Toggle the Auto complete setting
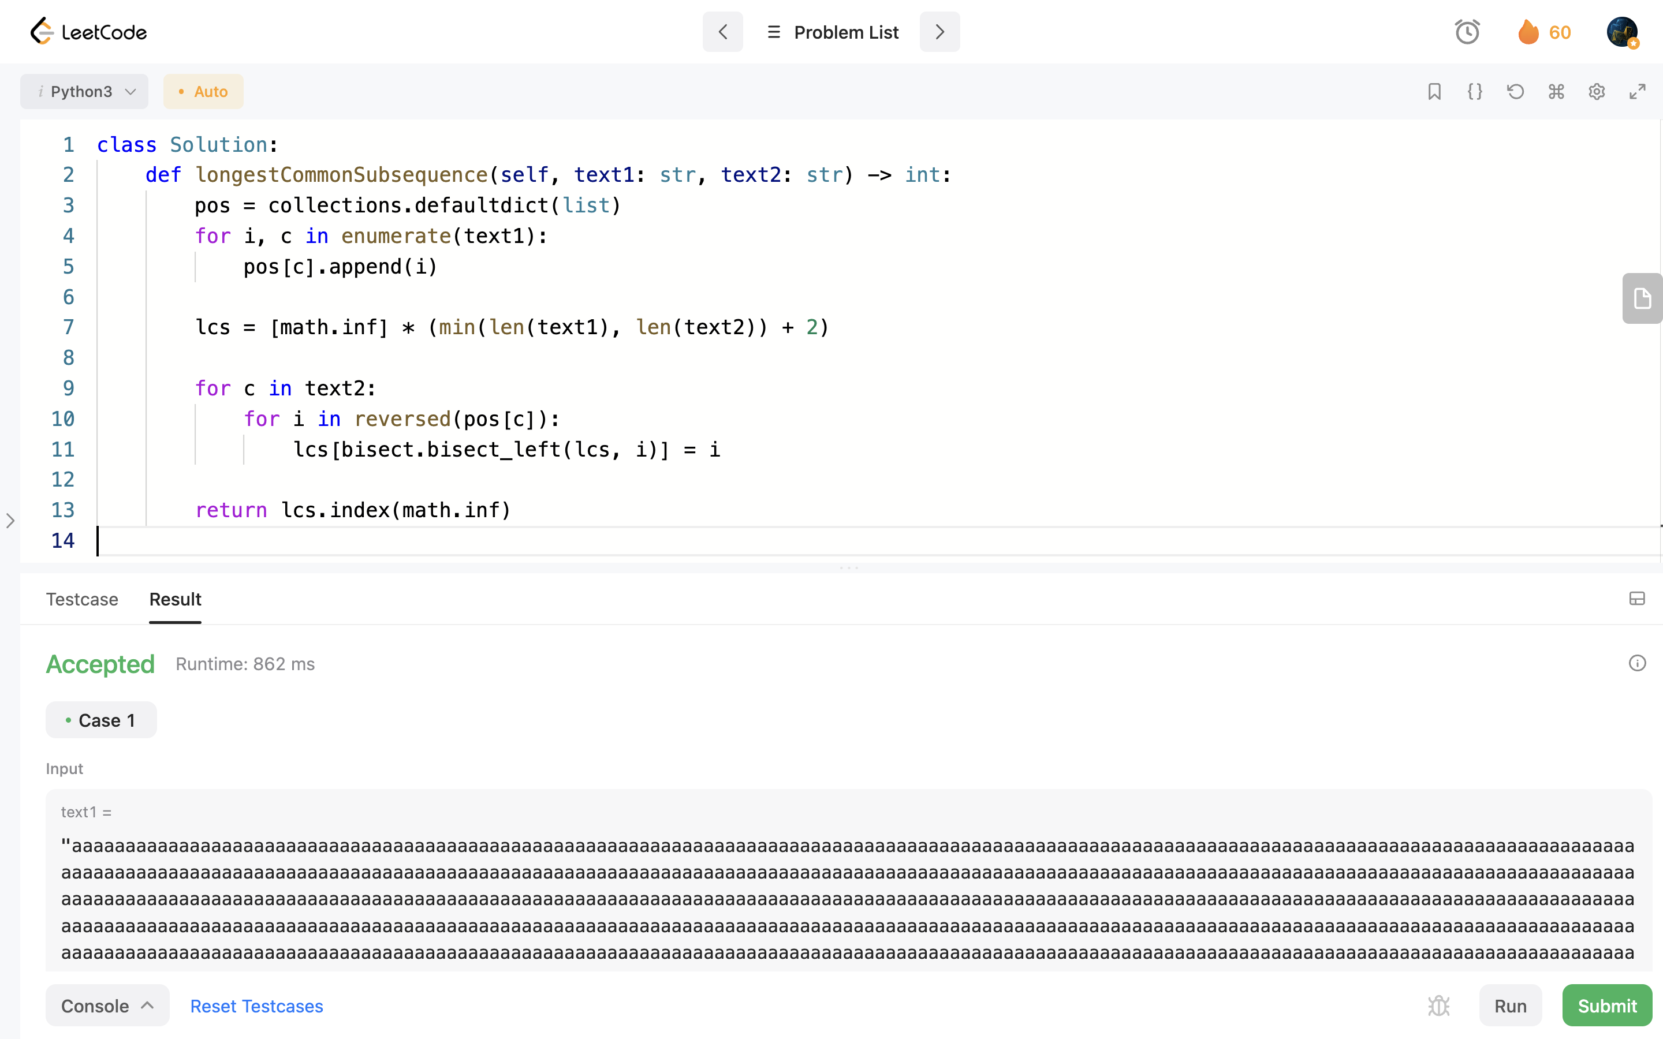 point(203,91)
